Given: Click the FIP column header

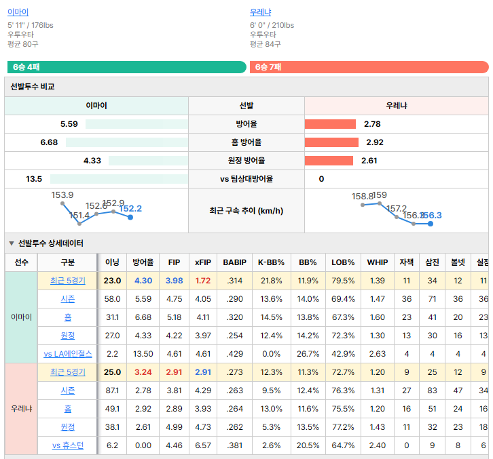Looking at the screenshot, I should (x=174, y=262).
